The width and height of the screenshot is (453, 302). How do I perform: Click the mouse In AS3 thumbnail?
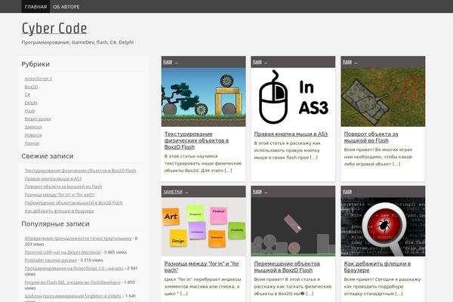pyautogui.click(x=293, y=97)
